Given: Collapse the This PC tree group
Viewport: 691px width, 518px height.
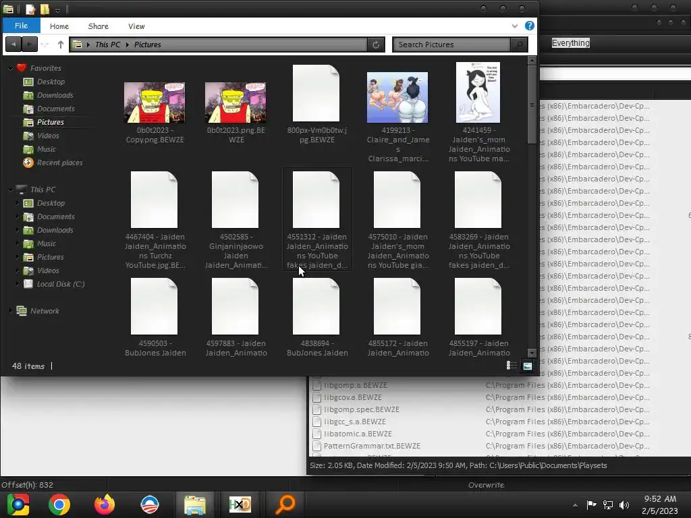Looking at the screenshot, I should click(10, 190).
